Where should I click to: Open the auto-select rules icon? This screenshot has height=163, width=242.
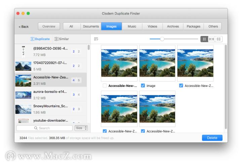[96, 39]
